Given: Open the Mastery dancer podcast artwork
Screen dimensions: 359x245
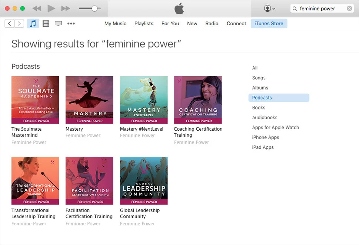Looking at the screenshot, I should pos(89,100).
